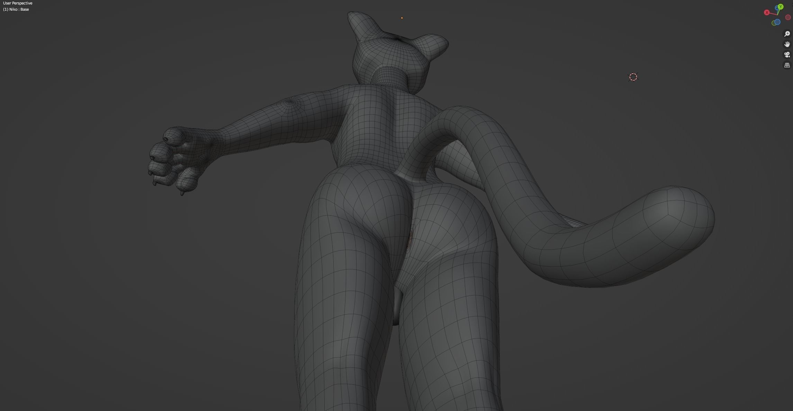Click the unlabeled red negative-X gizmo circle
793x411 pixels.
tap(788, 17)
